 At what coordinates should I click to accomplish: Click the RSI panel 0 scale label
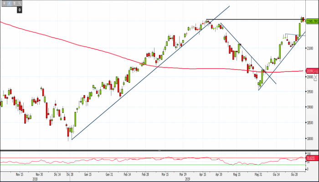click(308, 169)
